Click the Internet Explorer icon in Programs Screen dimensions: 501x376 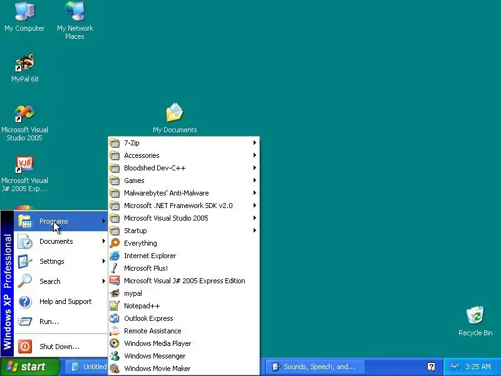click(115, 256)
